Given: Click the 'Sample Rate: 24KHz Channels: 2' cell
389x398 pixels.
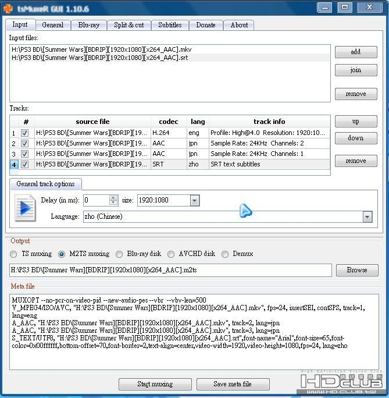Looking at the screenshot, I should pyautogui.click(x=269, y=143).
